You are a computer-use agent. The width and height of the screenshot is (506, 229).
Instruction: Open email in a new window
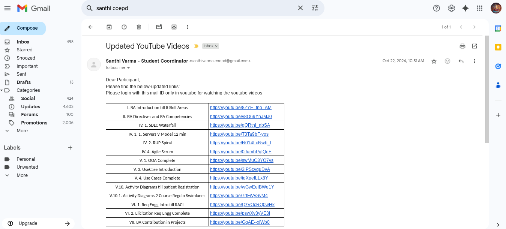point(474,46)
